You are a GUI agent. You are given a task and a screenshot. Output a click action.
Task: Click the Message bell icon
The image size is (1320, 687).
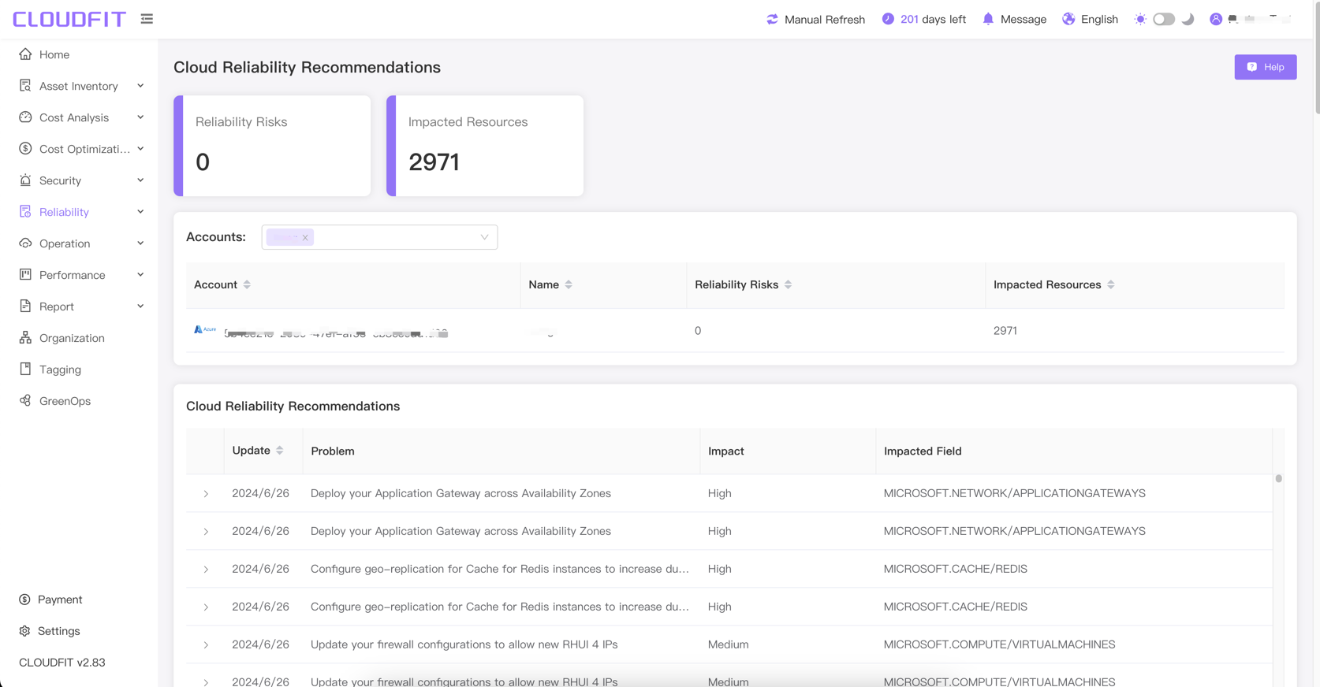pyautogui.click(x=988, y=19)
